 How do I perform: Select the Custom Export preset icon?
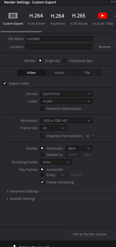point(13,16)
